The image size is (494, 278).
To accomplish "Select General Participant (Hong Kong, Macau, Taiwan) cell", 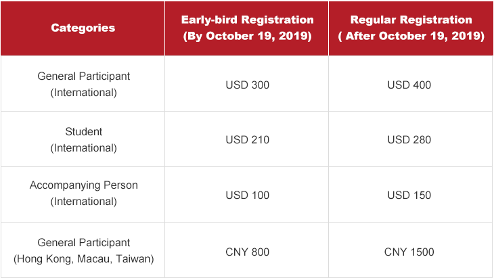I will (x=83, y=250).
